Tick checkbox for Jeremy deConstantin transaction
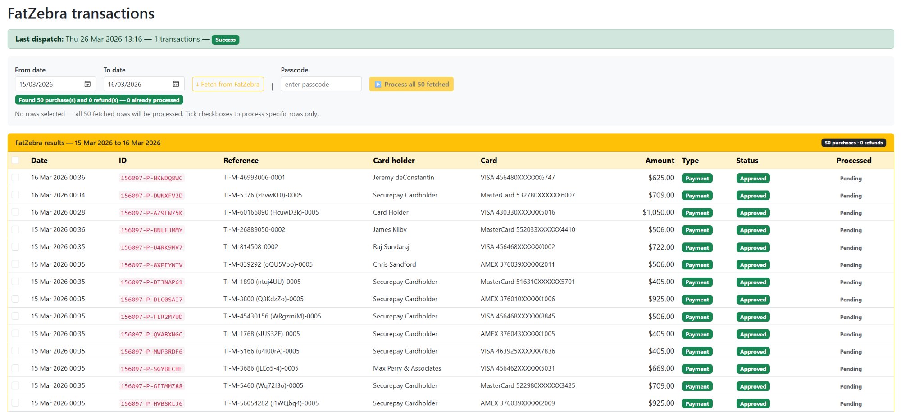This screenshot has width=901, height=412. (16, 178)
